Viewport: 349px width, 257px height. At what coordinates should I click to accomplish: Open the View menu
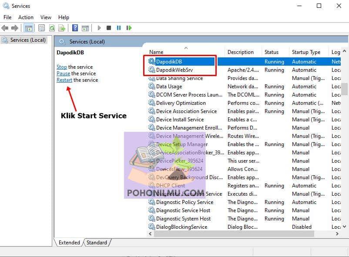point(46,17)
